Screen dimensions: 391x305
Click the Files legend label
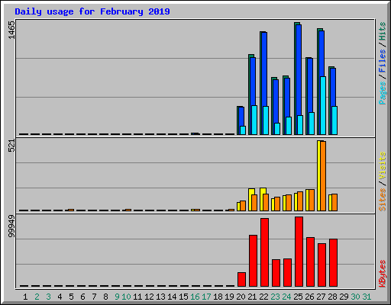382,61
